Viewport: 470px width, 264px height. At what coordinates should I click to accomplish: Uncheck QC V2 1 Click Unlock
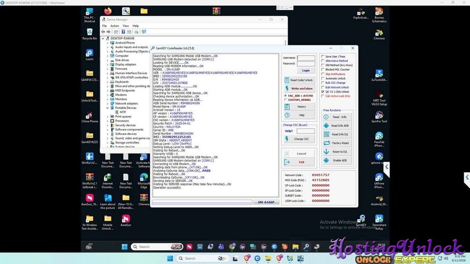323,91
